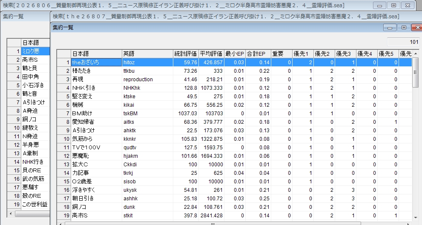Select the 気筋から cell
The height and width of the screenshot is (225, 422).
[x=96, y=139]
